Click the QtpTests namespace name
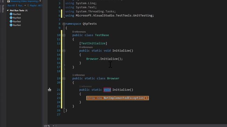 pyautogui.click(x=90, y=24)
